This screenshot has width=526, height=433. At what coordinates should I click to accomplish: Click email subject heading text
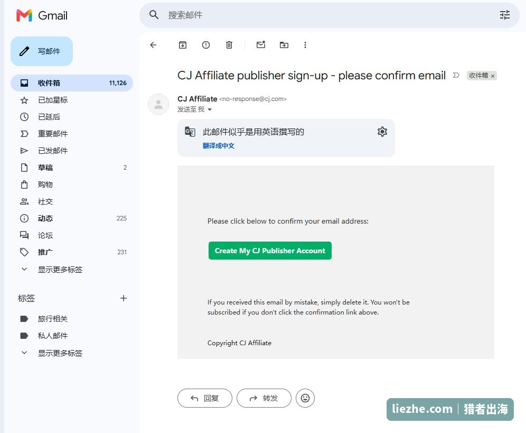(311, 76)
